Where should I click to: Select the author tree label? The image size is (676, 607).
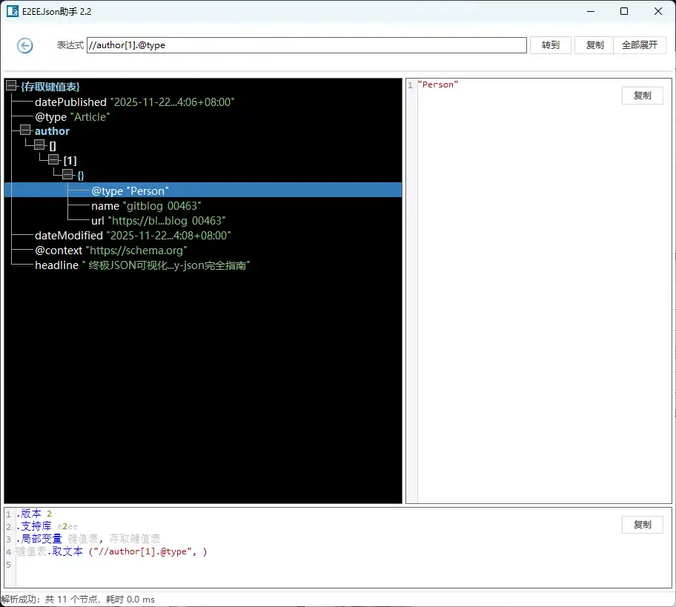[x=52, y=131]
